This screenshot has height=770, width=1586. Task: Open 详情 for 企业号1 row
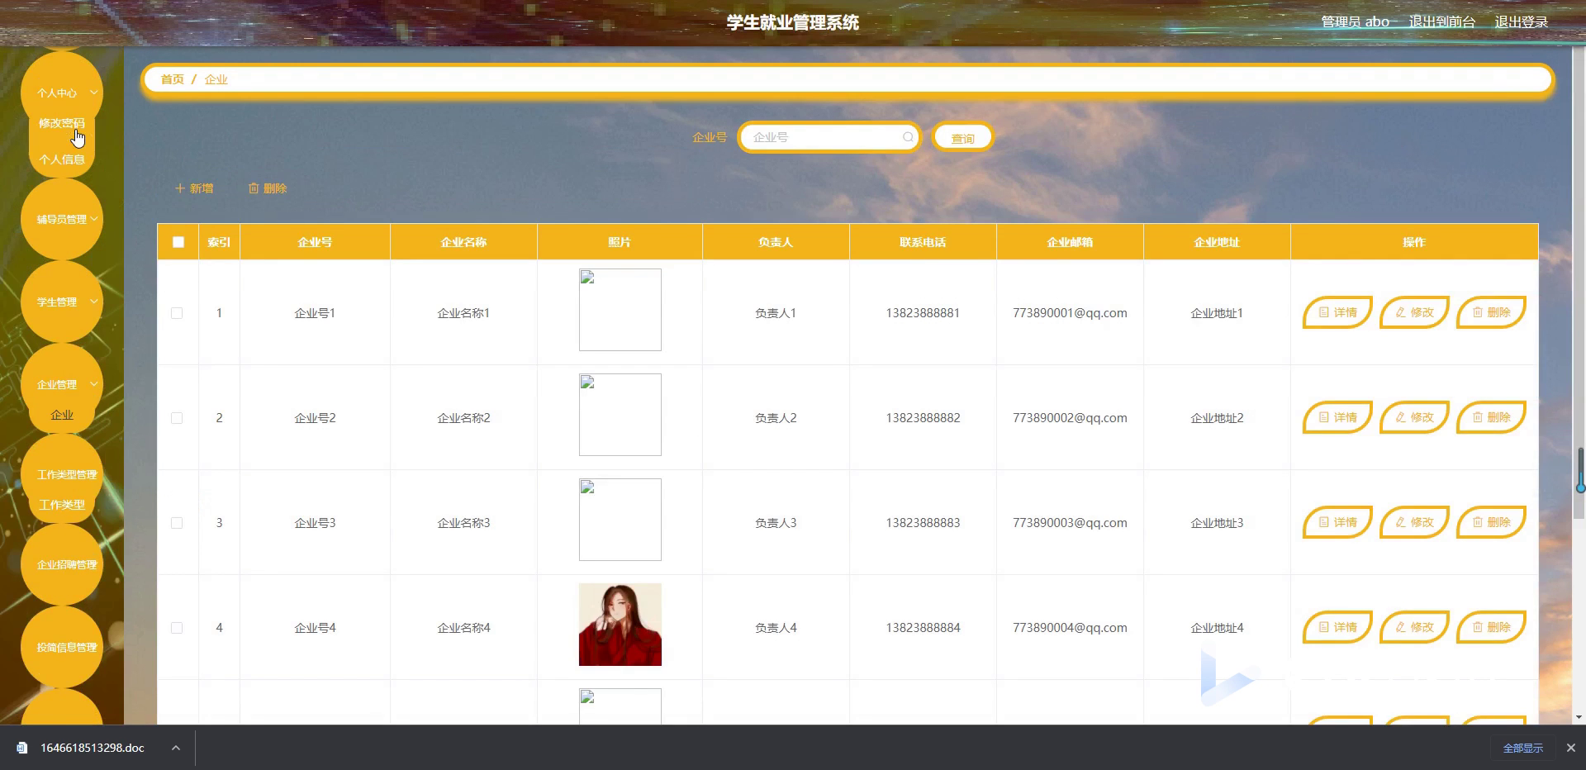(x=1337, y=312)
